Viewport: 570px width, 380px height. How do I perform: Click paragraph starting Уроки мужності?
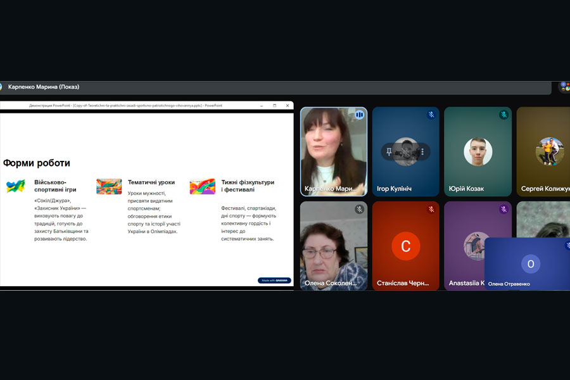[x=154, y=212]
